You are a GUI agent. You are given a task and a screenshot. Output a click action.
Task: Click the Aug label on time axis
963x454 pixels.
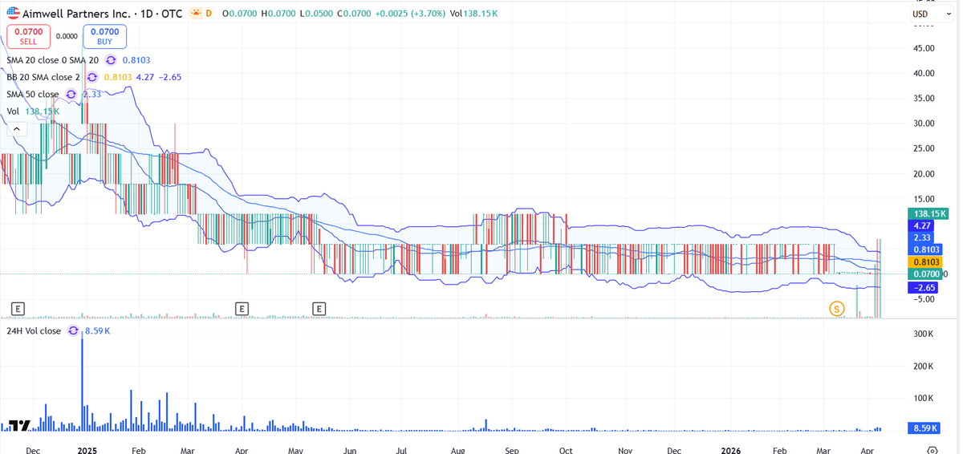point(459,450)
